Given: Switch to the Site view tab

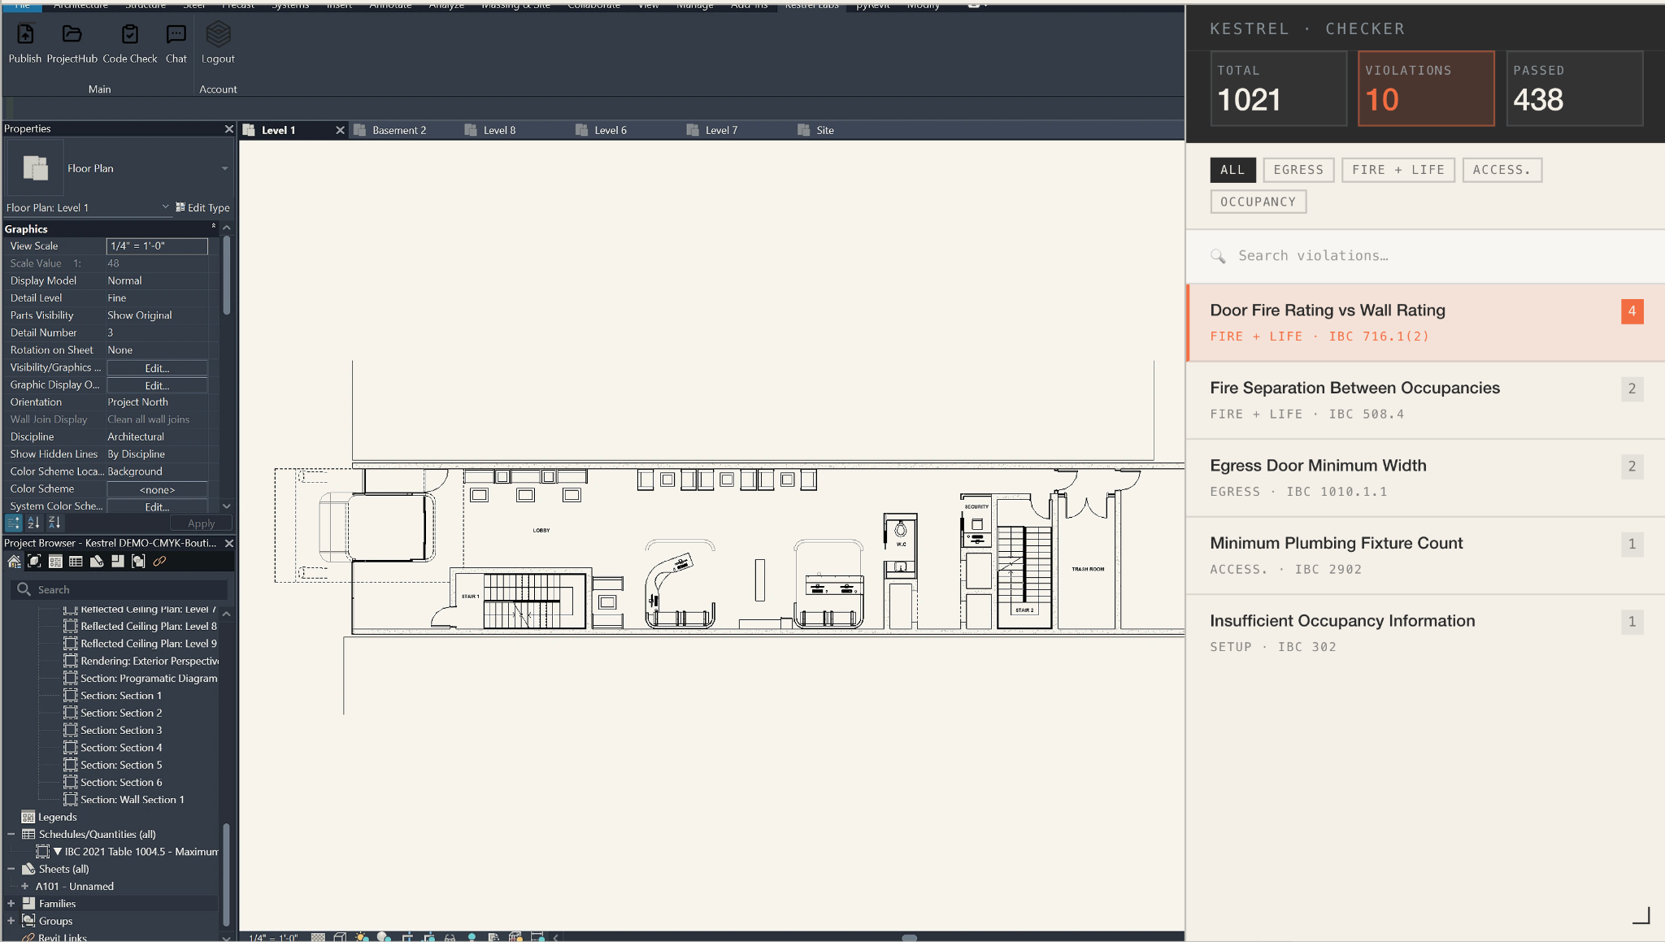Looking at the screenshot, I should pyautogui.click(x=825, y=130).
